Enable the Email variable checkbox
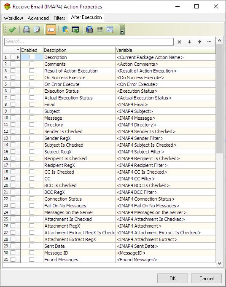226x287 pixels. tap(32, 105)
